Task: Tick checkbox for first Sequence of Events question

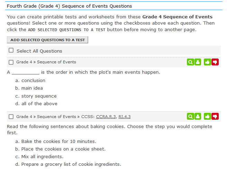Action: (x=11, y=62)
